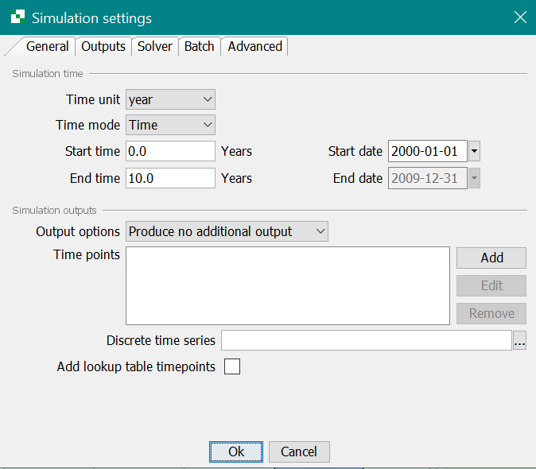The image size is (536, 469).
Task: Focus the Discrete time series field
Action: [x=367, y=340]
